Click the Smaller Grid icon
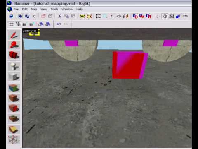198x149 pixels. pos(24,24)
